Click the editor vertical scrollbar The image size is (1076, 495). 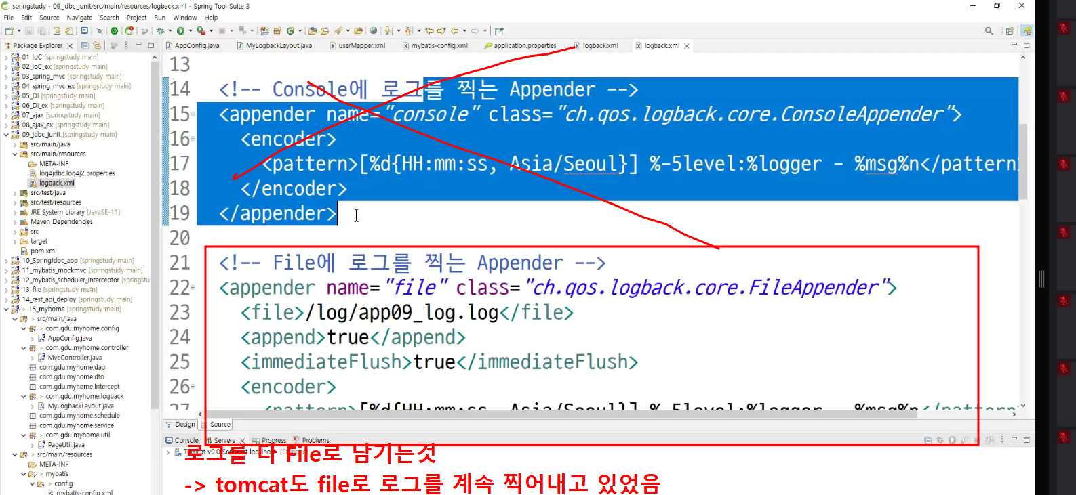pos(1023,163)
